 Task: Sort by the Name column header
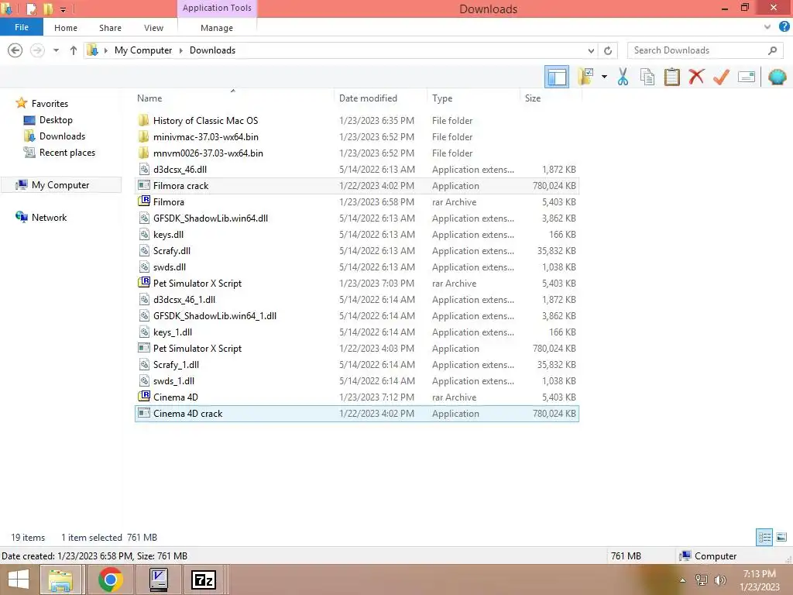click(x=234, y=98)
